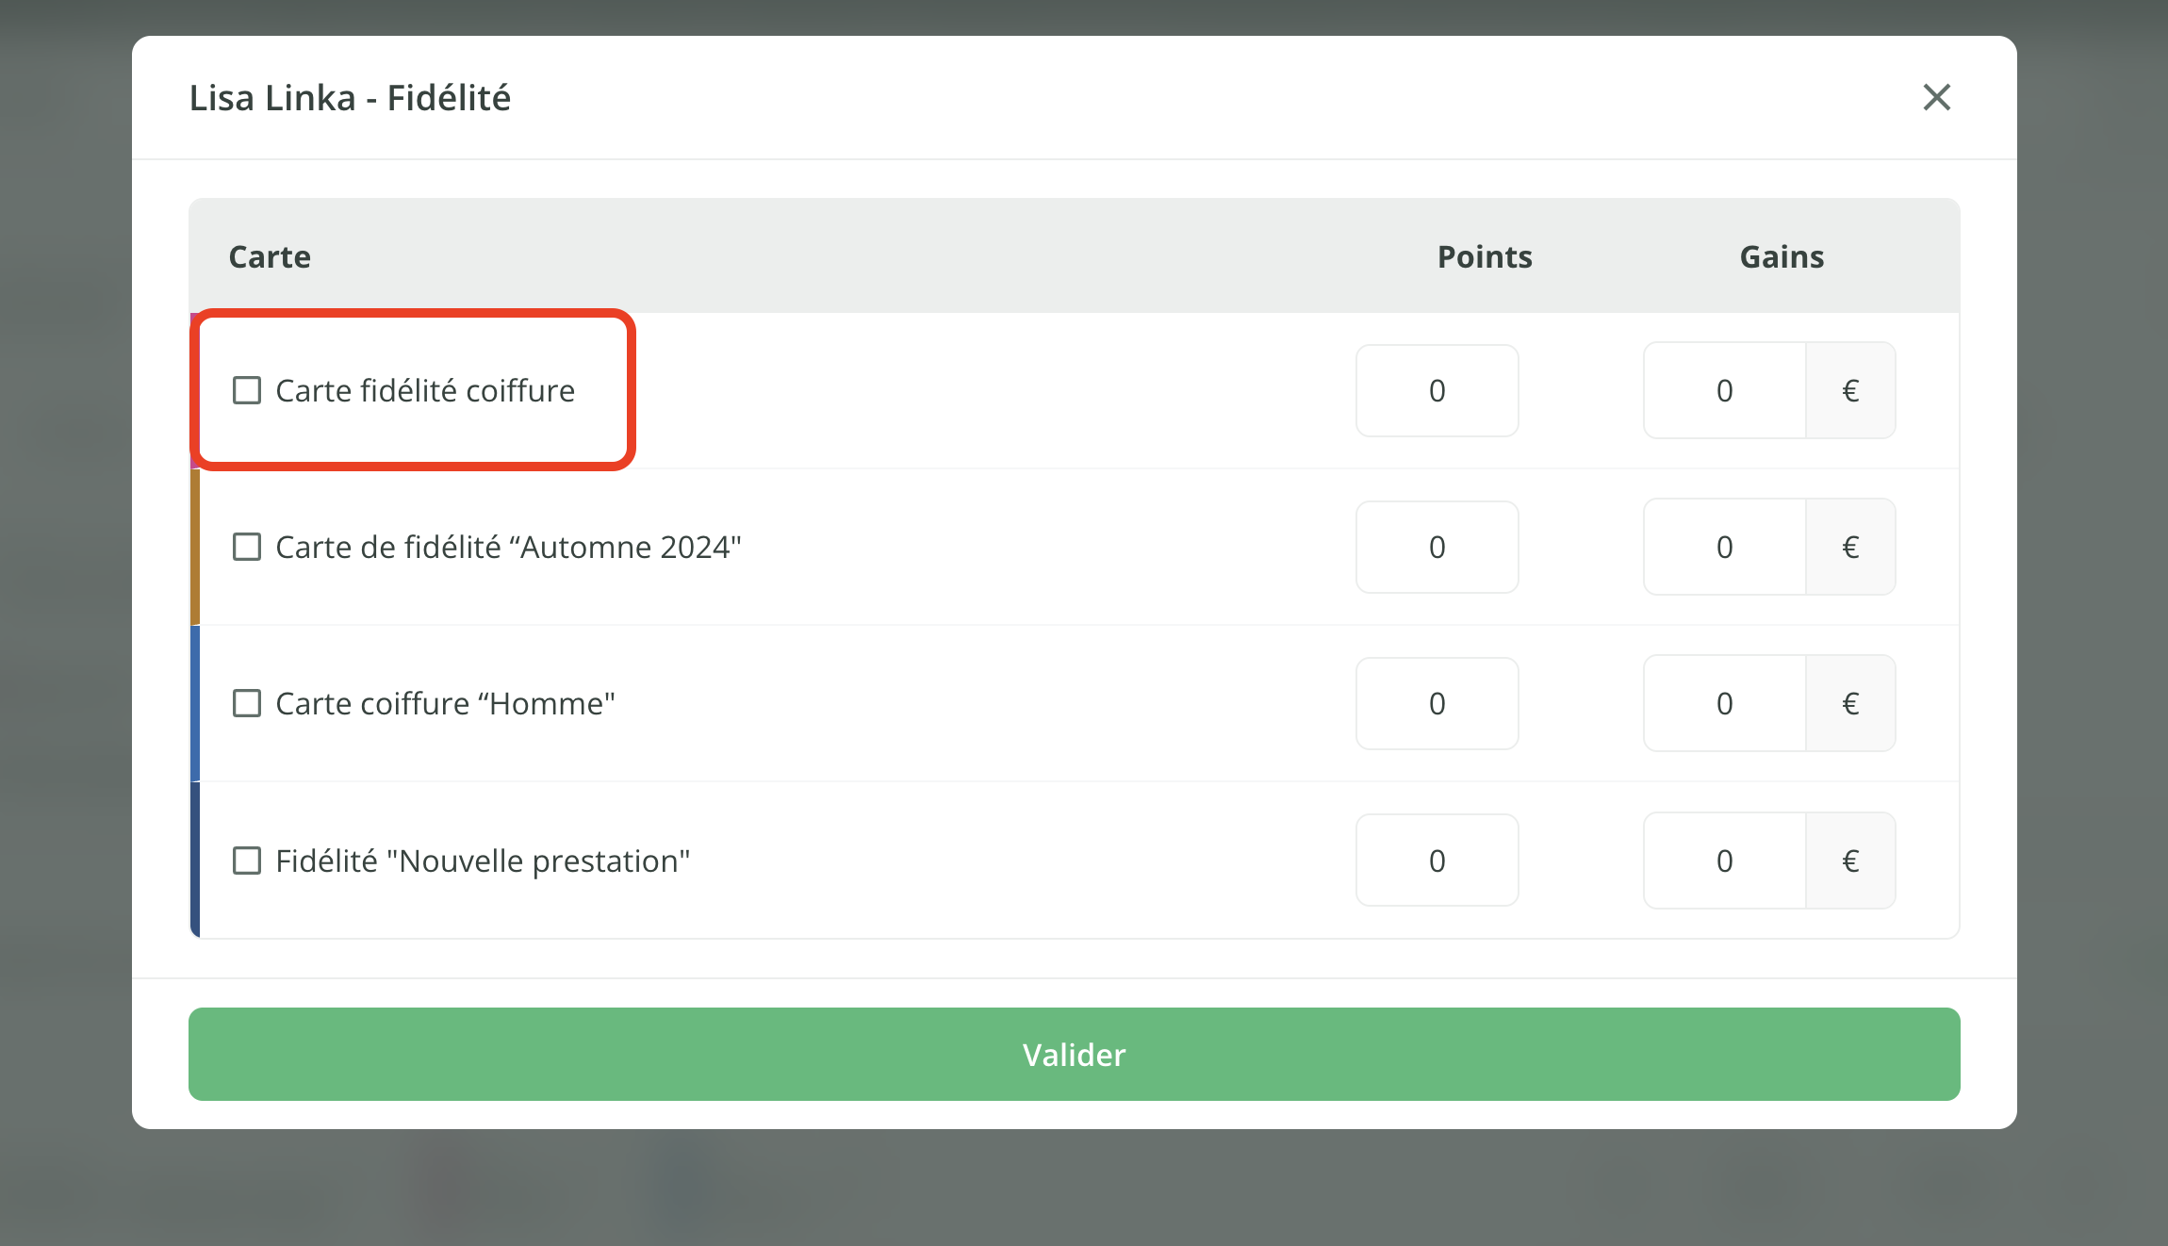Click the Points column header
This screenshot has height=1246, width=2168.
click(1484, 255)
